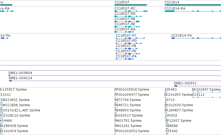The image size is (221, 135).
Task: Open the ESG017d.E21_A05.3prime entry
Action: pos(20,110)
